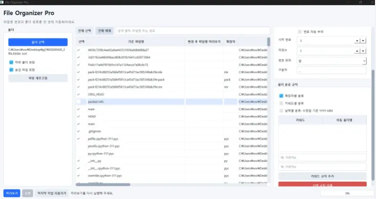Click the right settings panel vertical scrollbar

[x=373, y=125]
